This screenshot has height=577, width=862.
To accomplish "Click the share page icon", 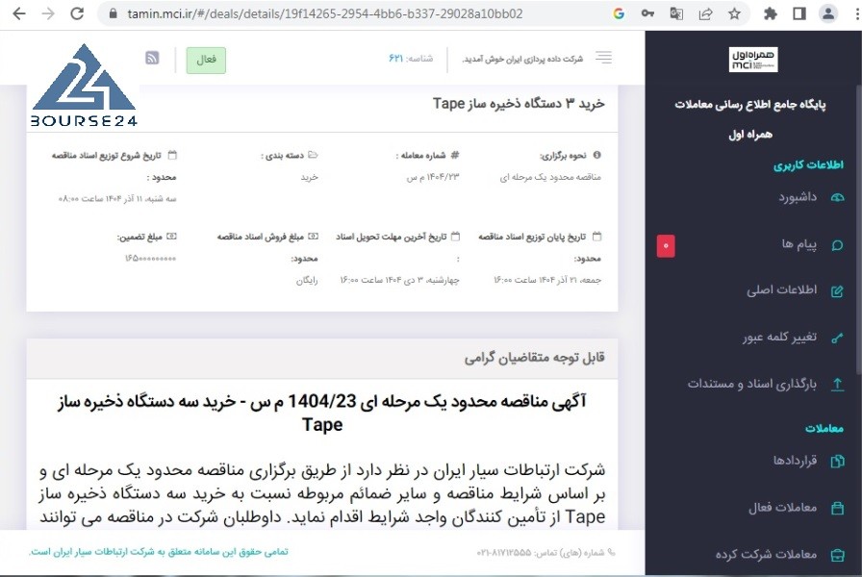I will 705,13.
